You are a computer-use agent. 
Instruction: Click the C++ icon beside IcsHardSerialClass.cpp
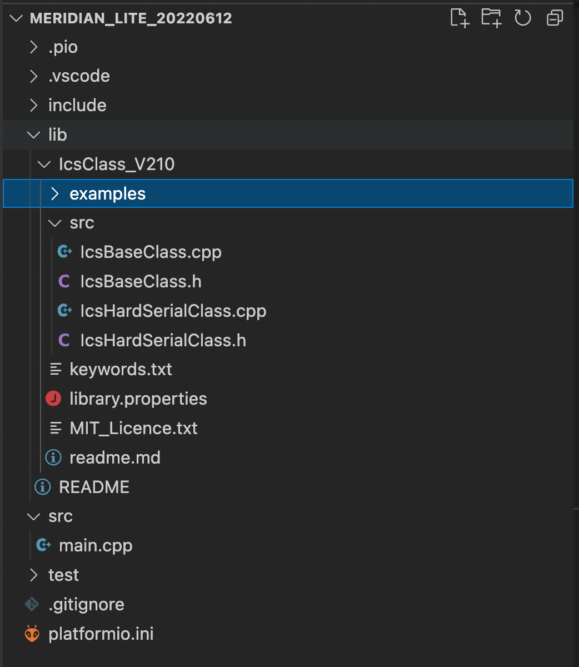pyautogui.click(x=64, y=310)
